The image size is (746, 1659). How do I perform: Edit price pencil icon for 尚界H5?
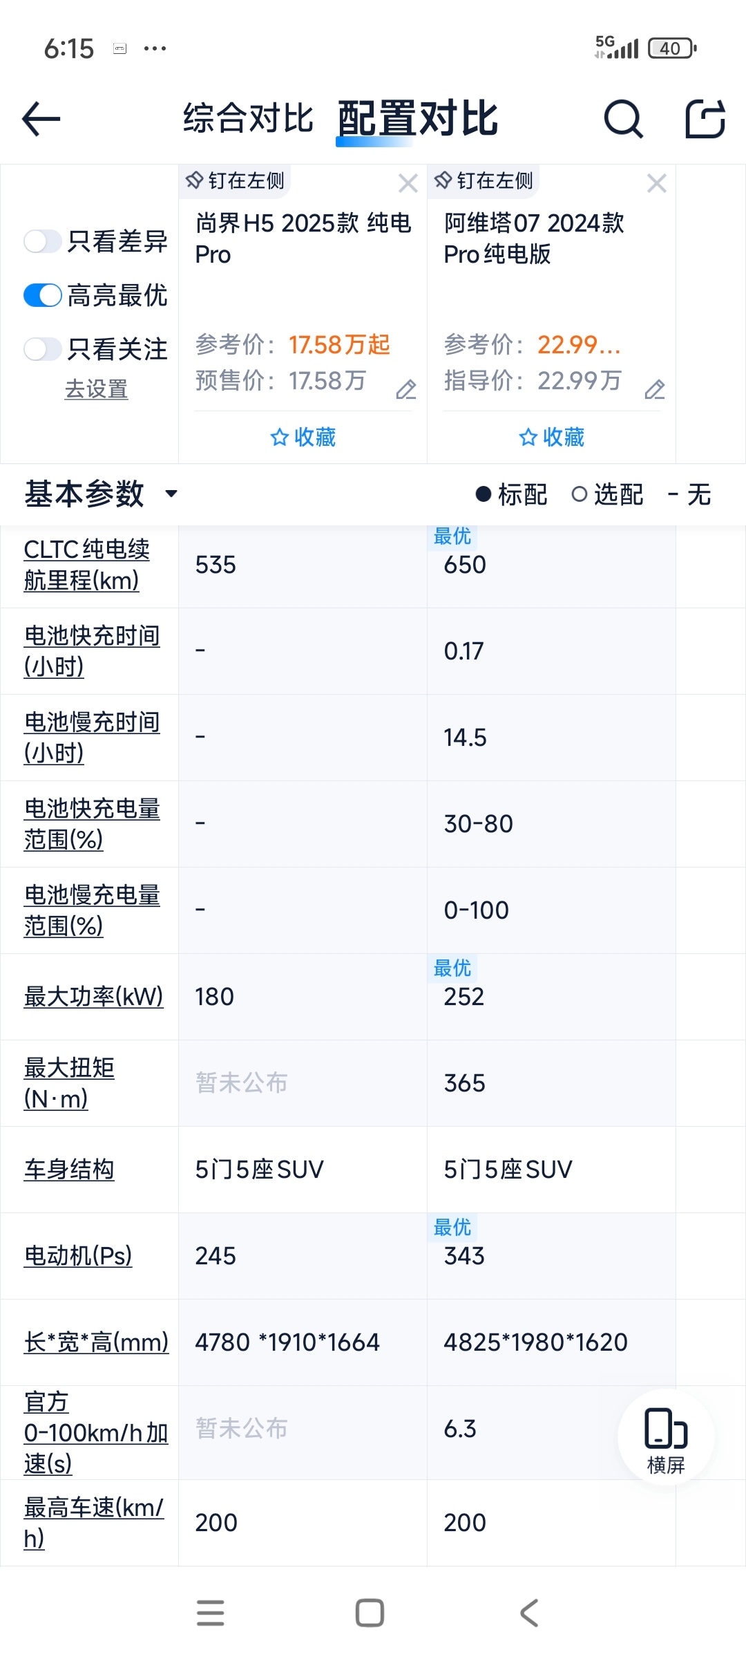point(406,389)
